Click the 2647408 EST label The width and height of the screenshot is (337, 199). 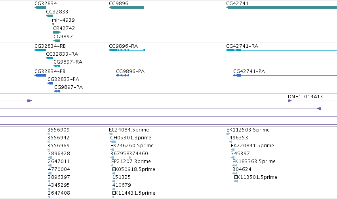pos(59,193)
